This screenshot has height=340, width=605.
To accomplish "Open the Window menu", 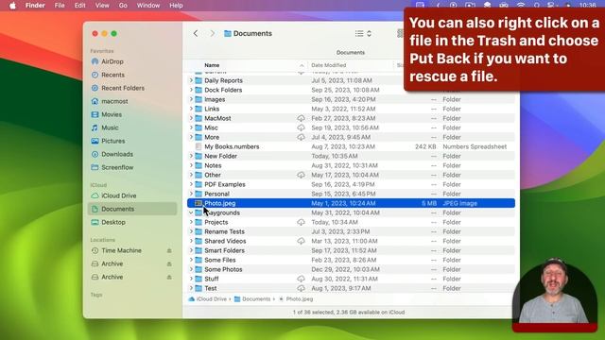I will pyautogui.click(x=148, y=6).
